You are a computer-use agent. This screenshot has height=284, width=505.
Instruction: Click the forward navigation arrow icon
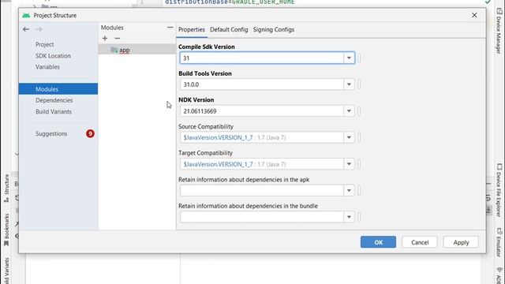pyautogui.click(x=39, y=29)
